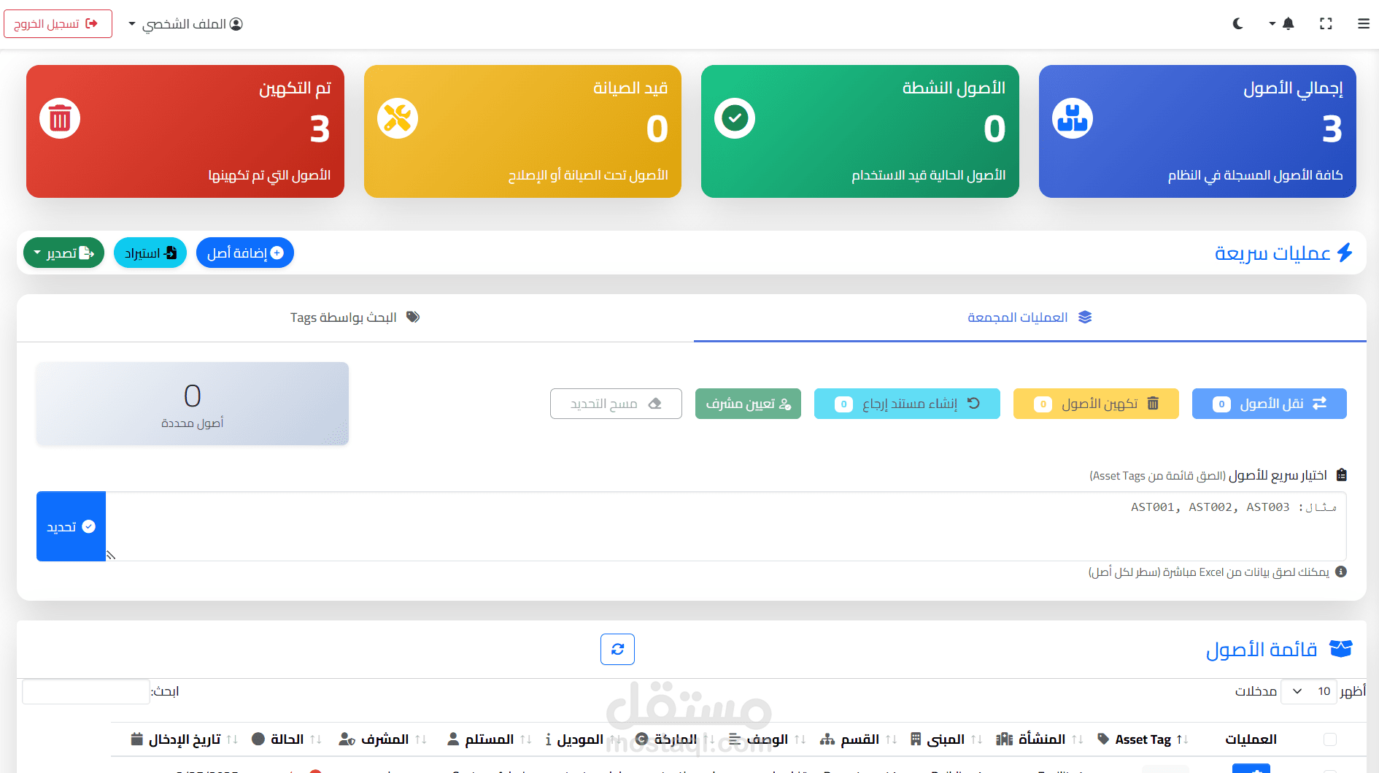Open the notifications bell icon
Screen dimensions: 1379x773
(1287, 23)
